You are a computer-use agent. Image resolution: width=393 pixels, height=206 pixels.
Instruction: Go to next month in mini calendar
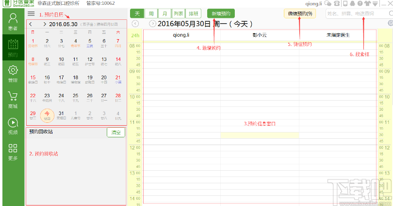(45, 24)
